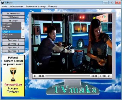Expand the Эротика - 1 category
The height and width of the screenshot is (100, 122).
click(13, 40)
